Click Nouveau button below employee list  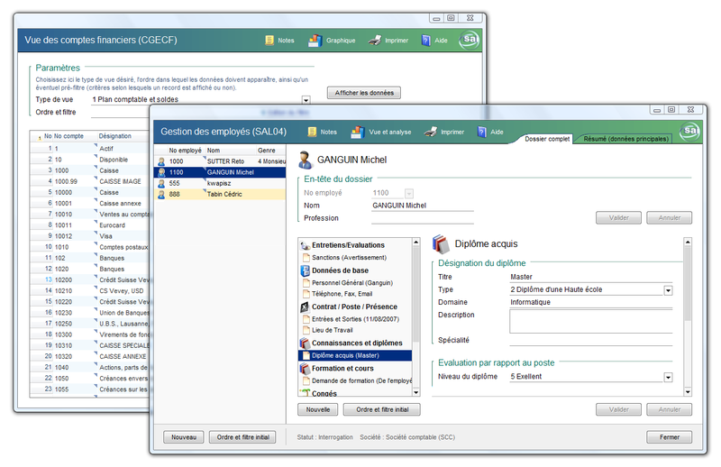click(x=183, y=437)
